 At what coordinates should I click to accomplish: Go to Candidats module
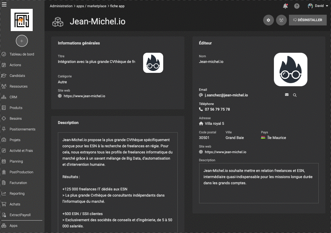pos(17,76)
